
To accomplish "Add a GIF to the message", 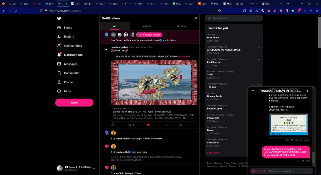I will coord(259,171).
